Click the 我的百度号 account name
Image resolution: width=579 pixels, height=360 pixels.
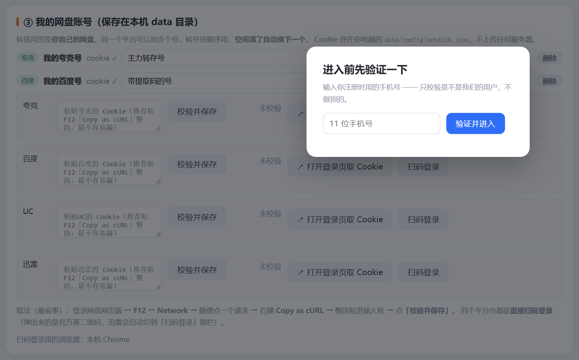[x=62, y=81]
